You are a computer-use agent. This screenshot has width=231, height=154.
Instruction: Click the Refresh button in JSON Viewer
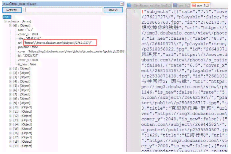[x=12, y=10]
